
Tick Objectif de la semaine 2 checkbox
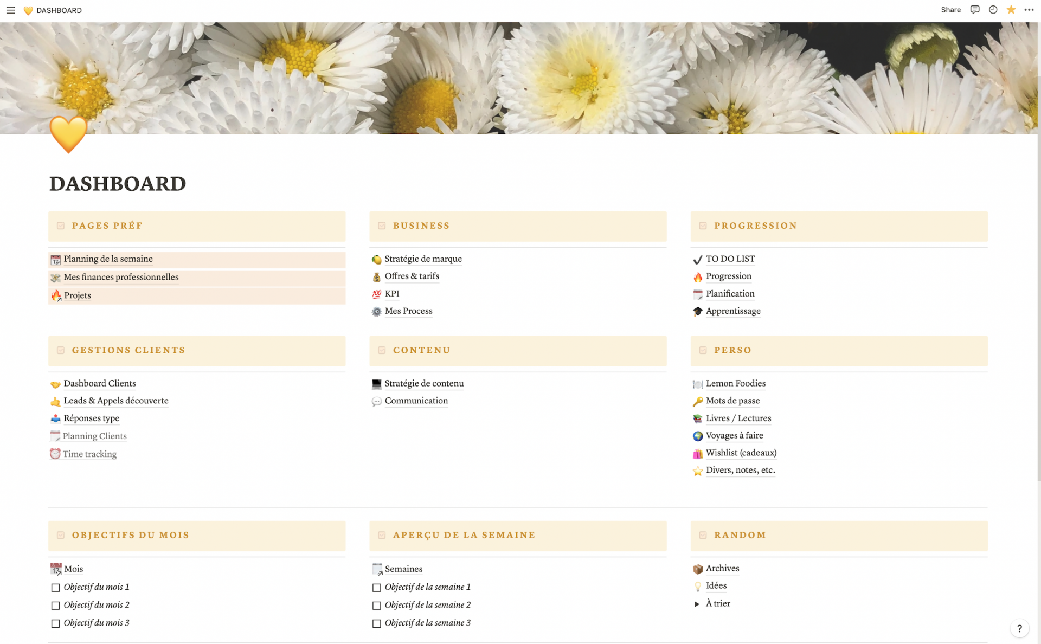pos(377,606)
